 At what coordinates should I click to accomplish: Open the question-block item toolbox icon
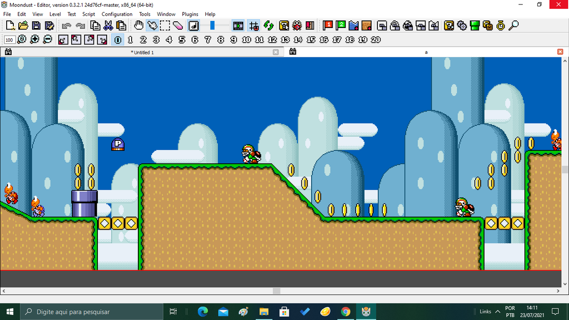click(x=449, y=25)
